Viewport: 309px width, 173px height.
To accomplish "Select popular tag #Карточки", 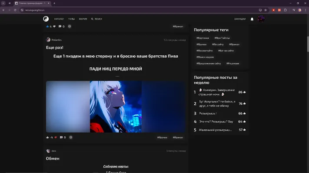I will click(203, 38).
